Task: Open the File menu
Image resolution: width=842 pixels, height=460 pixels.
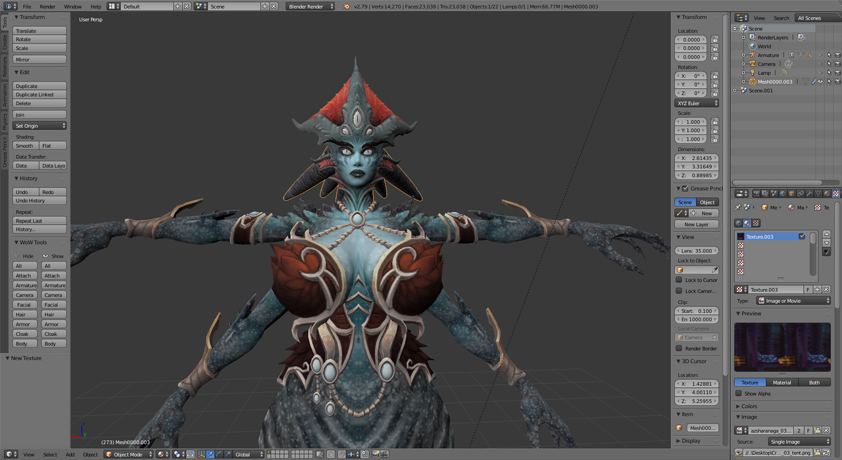Action: tap(27, 7)
